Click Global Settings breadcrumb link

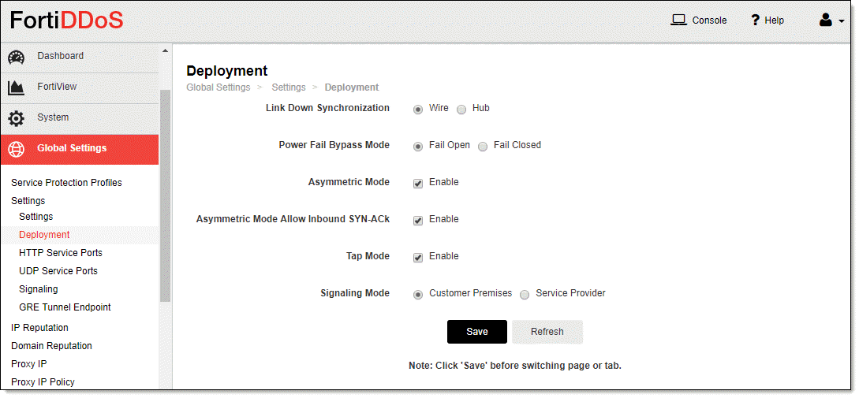coord(218,87)
